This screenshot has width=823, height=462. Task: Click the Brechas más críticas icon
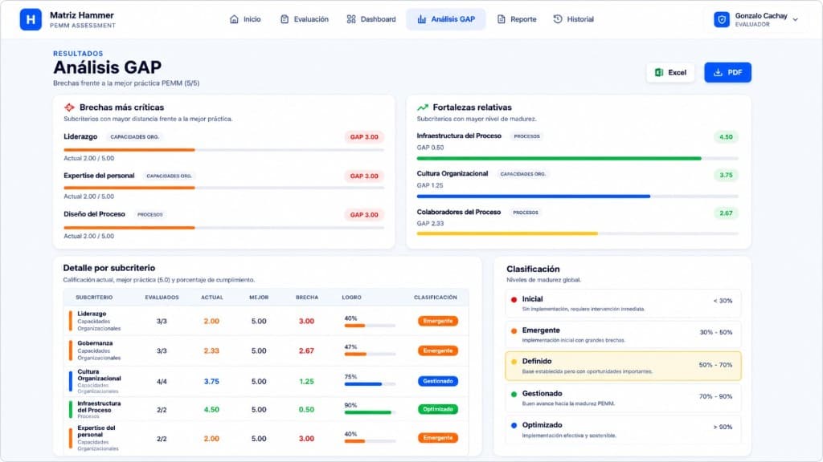click(69, 107)
